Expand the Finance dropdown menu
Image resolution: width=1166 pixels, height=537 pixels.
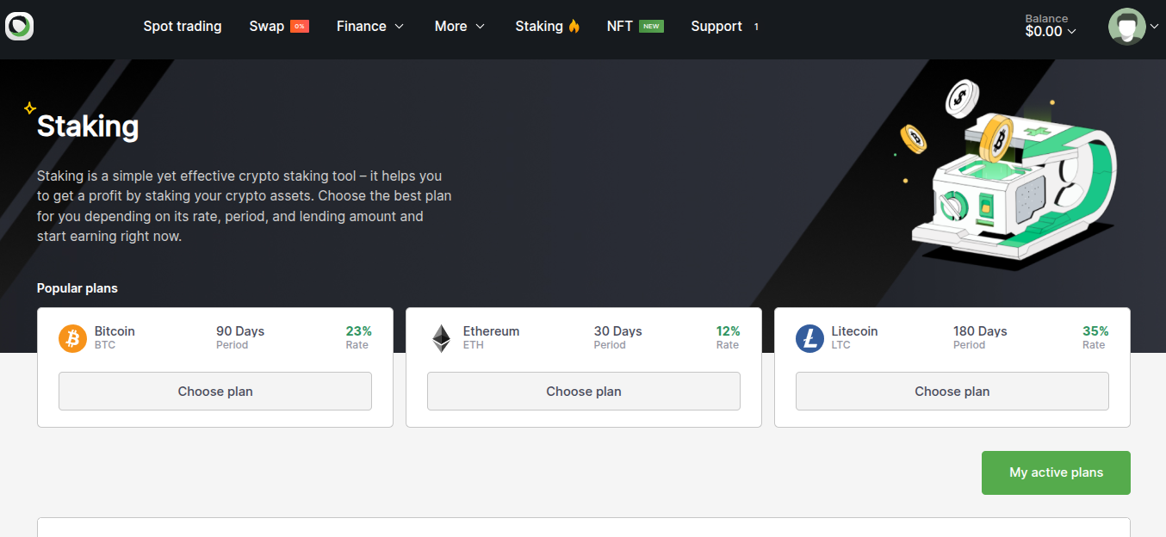pyautogui.click(x=370, y=27)
